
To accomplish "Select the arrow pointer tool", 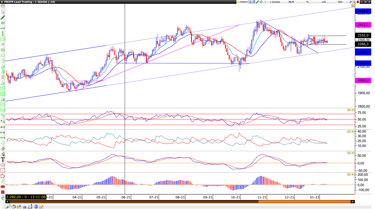I will tap(3, 12).
